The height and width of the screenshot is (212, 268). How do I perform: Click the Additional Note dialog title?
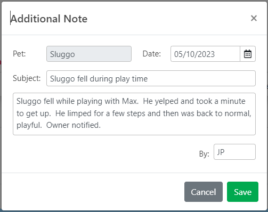[49, 19]
